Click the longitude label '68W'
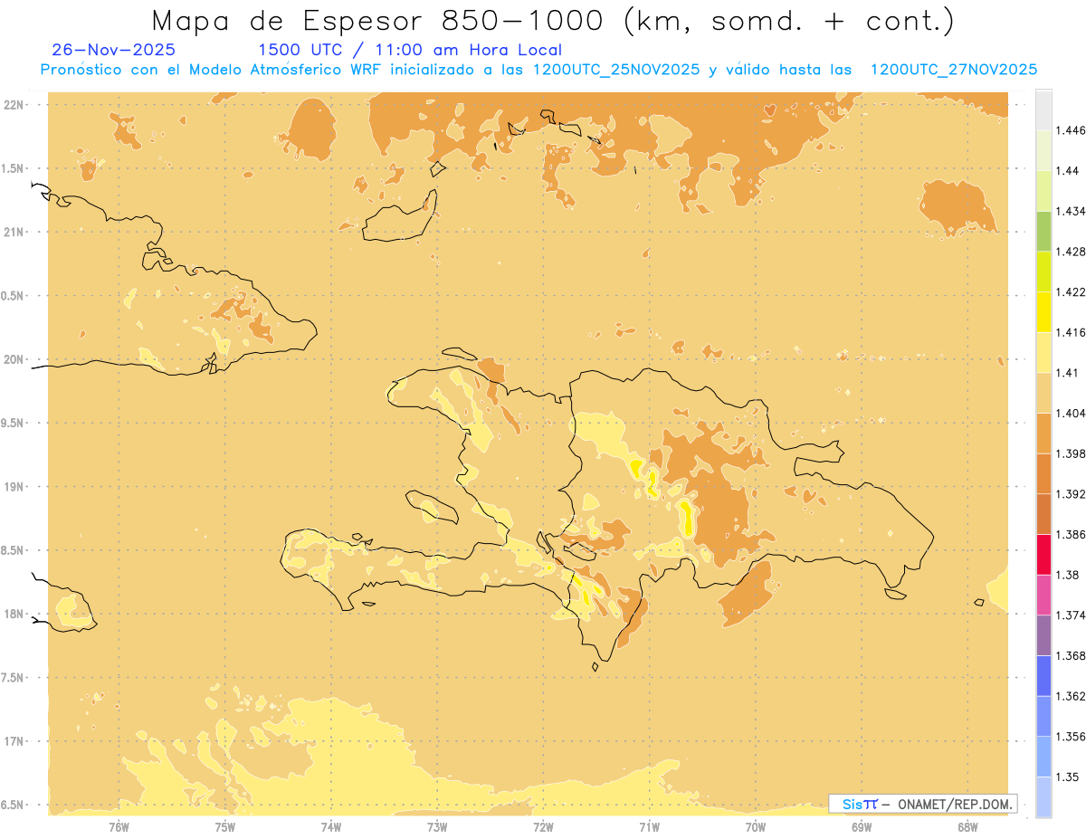The image size is (1086, 839). 967,825
